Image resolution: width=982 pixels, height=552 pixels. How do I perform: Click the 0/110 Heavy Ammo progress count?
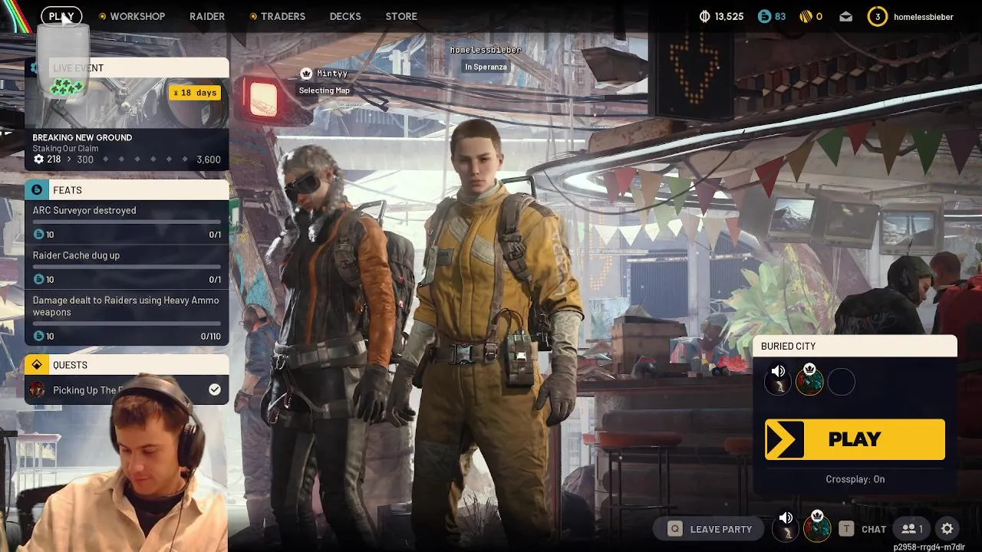tap(210, 337)
